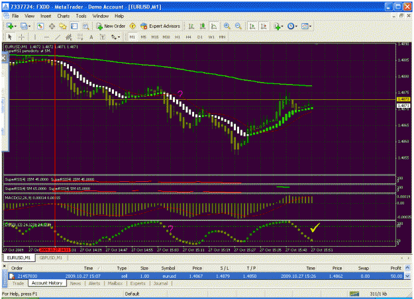Select Candlesticks chart icon
The width and height of the screenshot is (414, 299).
(x=203, y=26)
